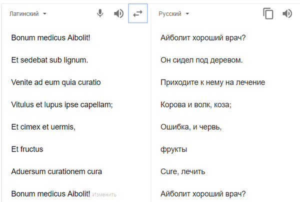This screenshot has height=202, width=300.
Task: Open the Латинский source language dropdown
Action: coord(28,14)
